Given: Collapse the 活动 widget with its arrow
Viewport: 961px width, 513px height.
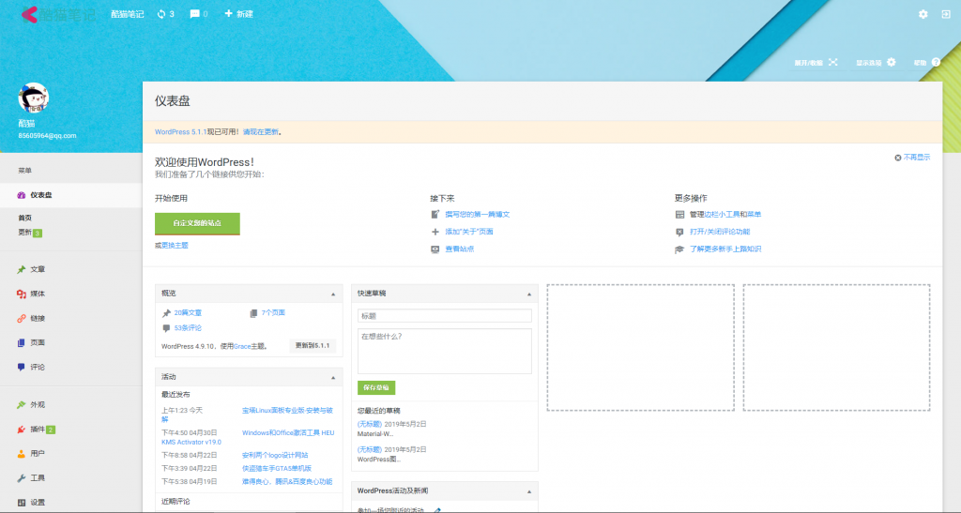Looking at the screenshot, I should pos(333,377).
